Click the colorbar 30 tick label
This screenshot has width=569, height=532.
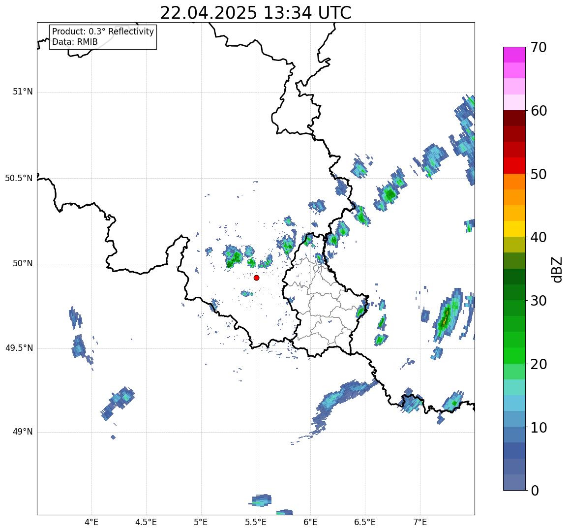[x=539, y=300]
